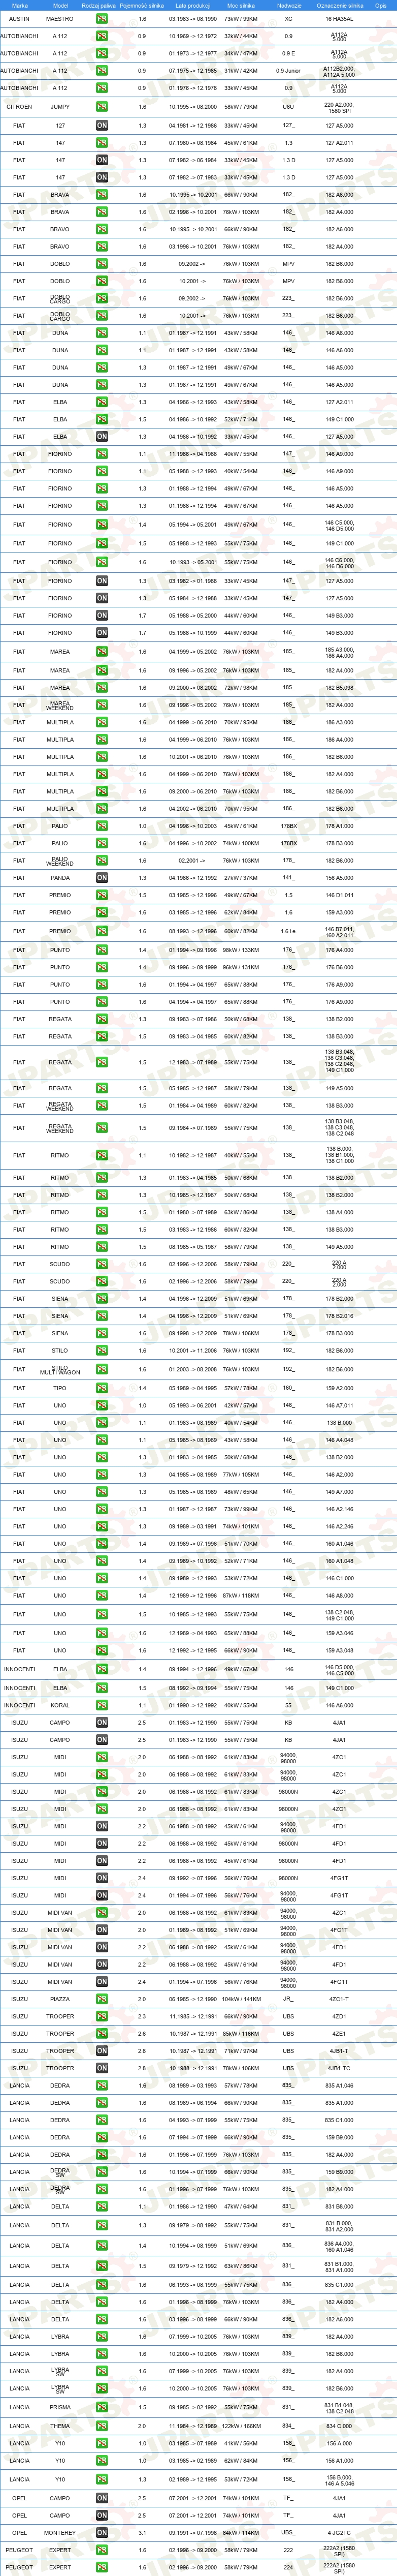
Task: Click petrol icon in FIAT MAREA WEEKEND row
Action: pyautogui.click(x=102, y=705)
